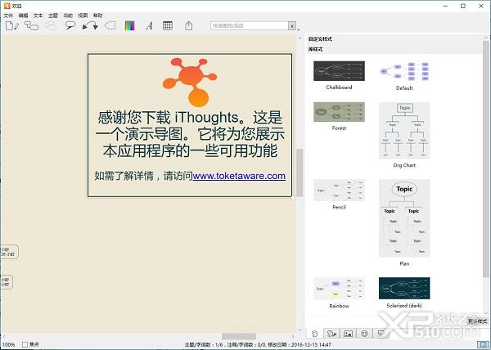491x350 pixels.
Task: Open the 主题 menu
Action: pyautogui.click(x=53, y=16)
